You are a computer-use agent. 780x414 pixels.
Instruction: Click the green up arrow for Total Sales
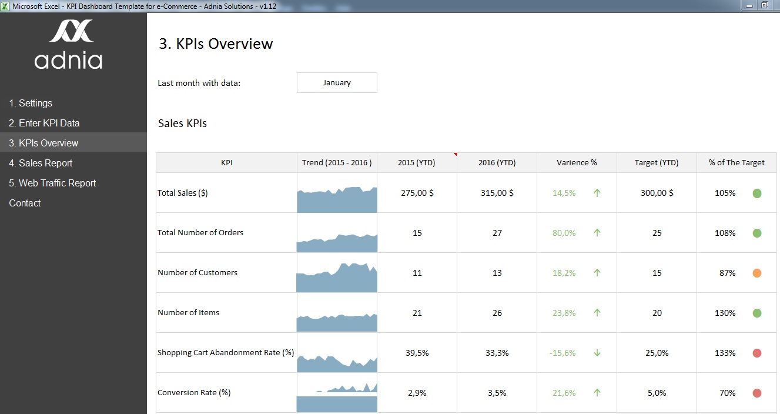[597, 193]
